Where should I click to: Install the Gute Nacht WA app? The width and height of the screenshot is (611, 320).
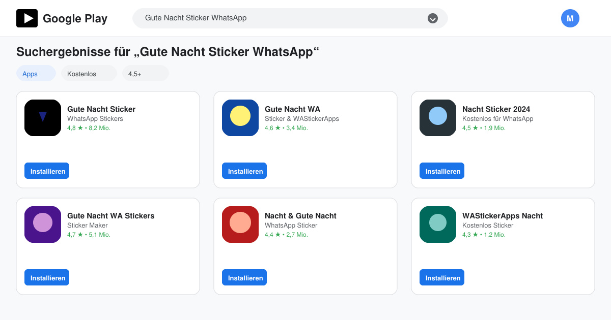[244, 171]
